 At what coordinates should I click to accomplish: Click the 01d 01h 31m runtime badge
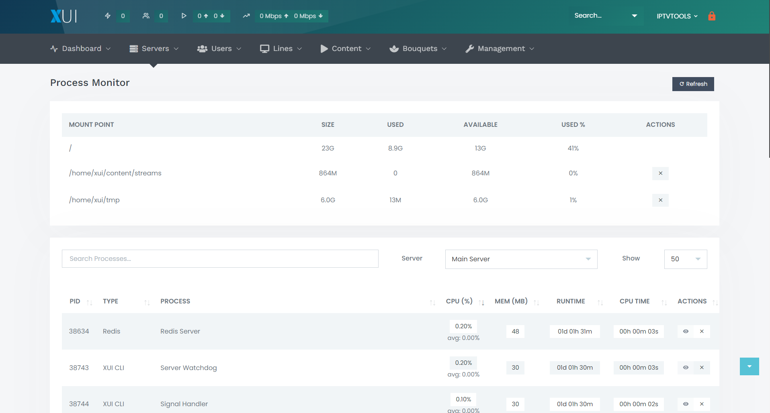click(575, 332)
